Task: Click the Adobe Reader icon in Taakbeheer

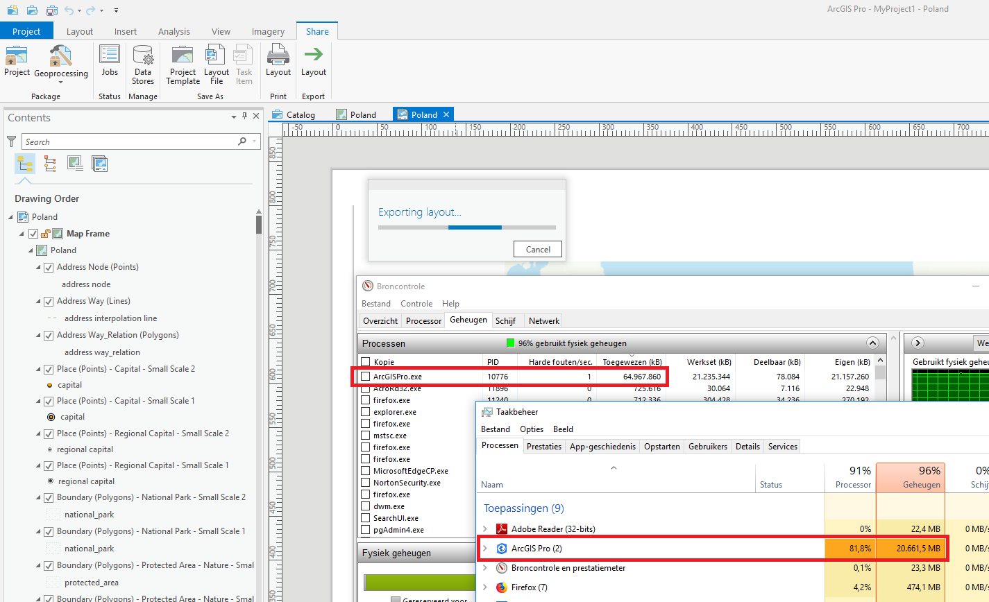Action: tap(502, 529)
